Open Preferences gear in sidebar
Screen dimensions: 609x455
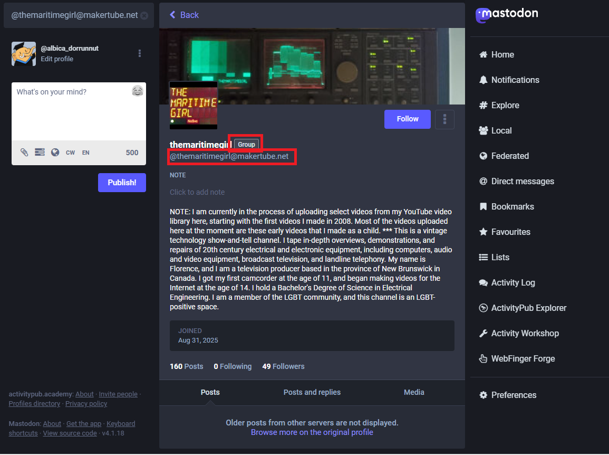[x=507, y=395]
